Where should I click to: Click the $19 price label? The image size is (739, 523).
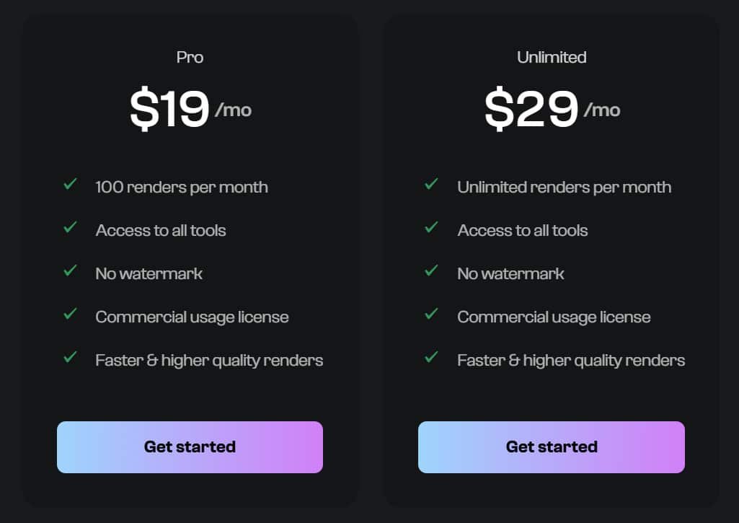(x=169, y=108)
